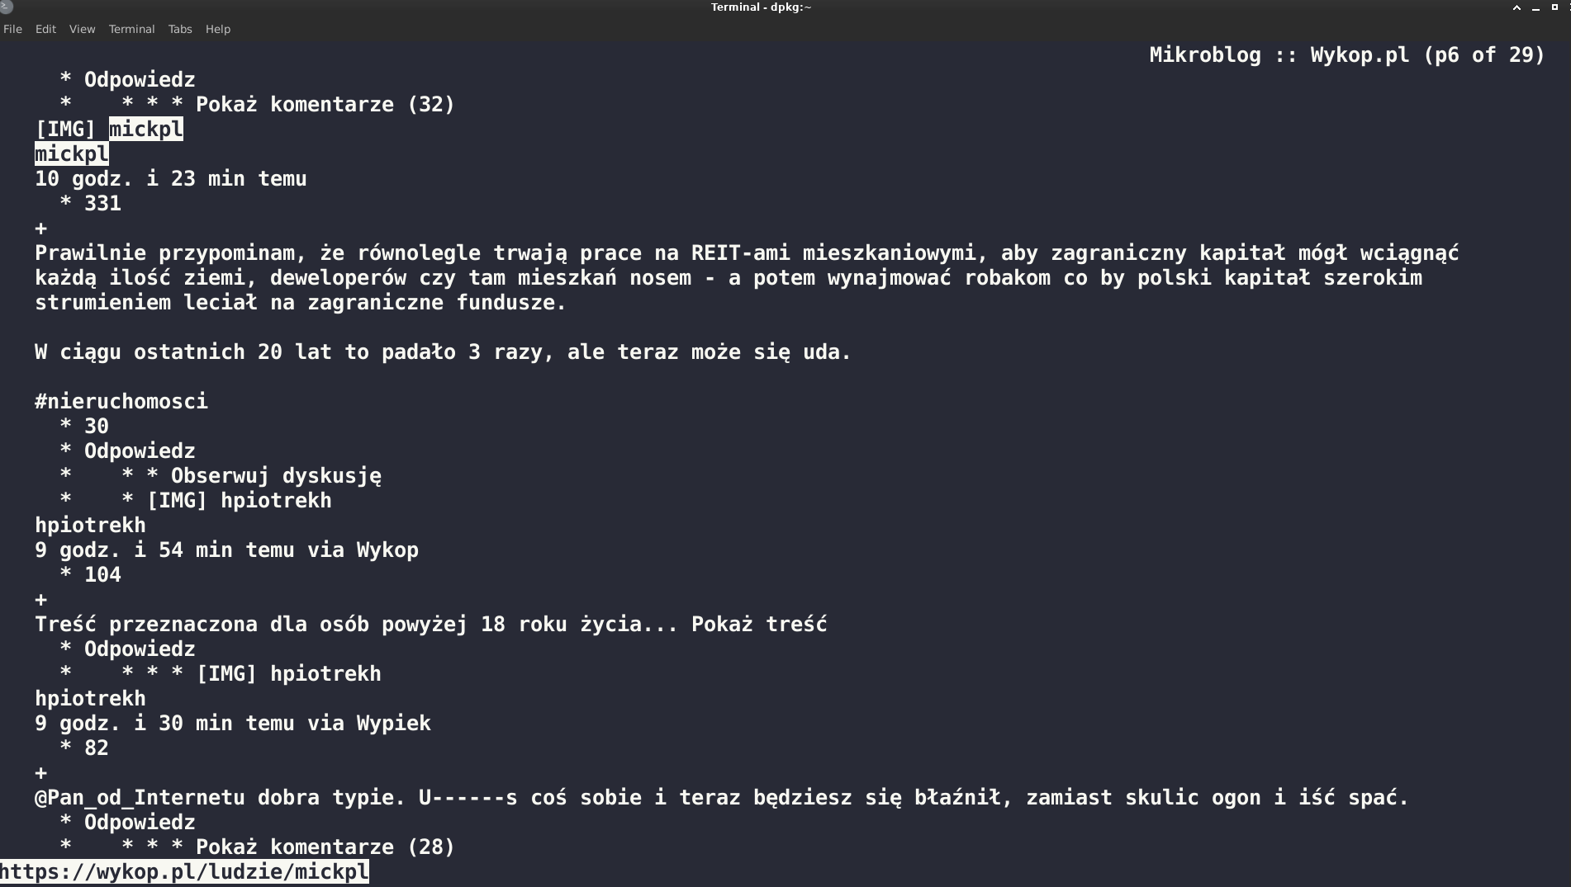This screenshot has width=1571, height=887.
Task: Open the Pokaż komentarze (32) link
Action: click(325, 105)
